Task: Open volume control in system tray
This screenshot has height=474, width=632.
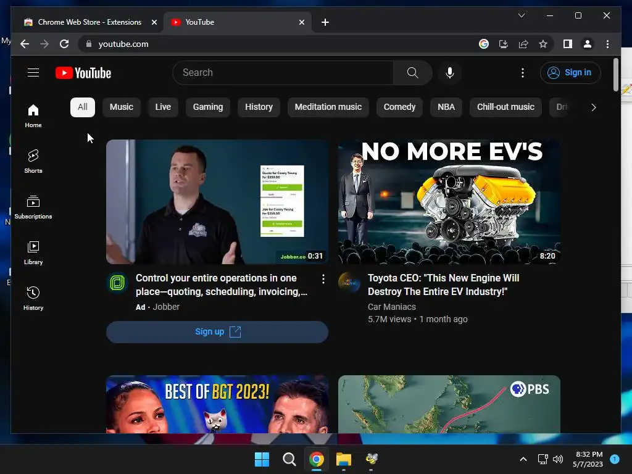Action: click(x=558, y=459)
